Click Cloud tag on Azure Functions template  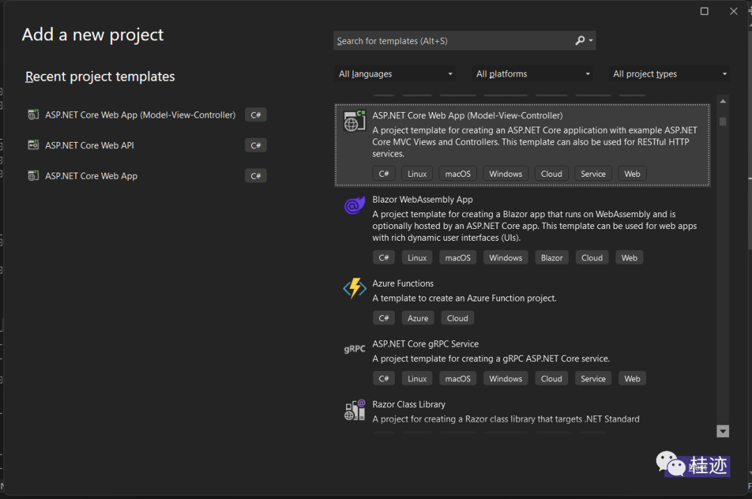point(457,318)
